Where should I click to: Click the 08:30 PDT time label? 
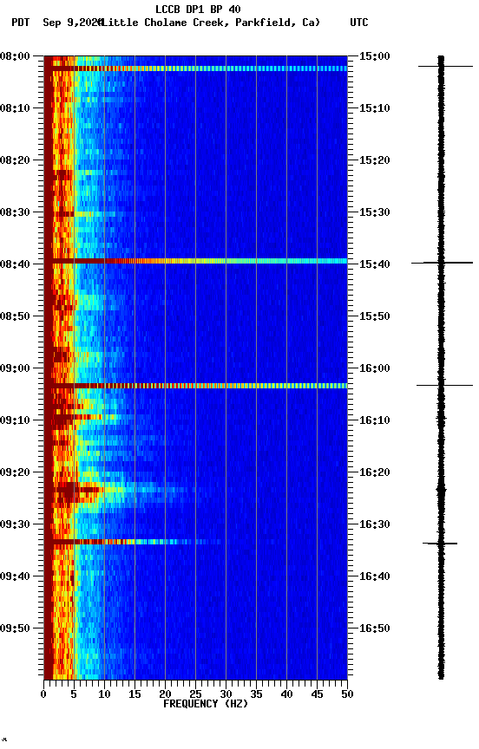click(x=15, y=212)
